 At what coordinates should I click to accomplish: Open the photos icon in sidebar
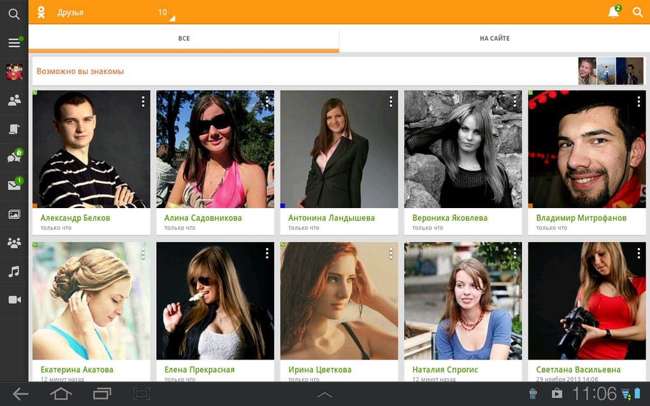pos(14,214)
